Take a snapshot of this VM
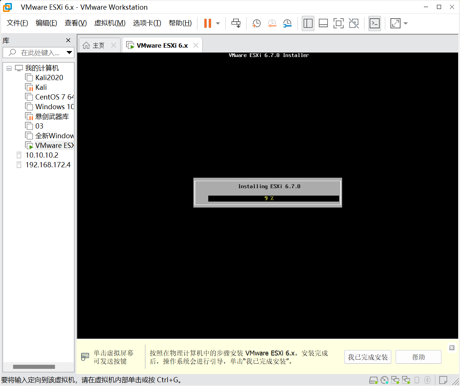 click(x=256, y=23)
